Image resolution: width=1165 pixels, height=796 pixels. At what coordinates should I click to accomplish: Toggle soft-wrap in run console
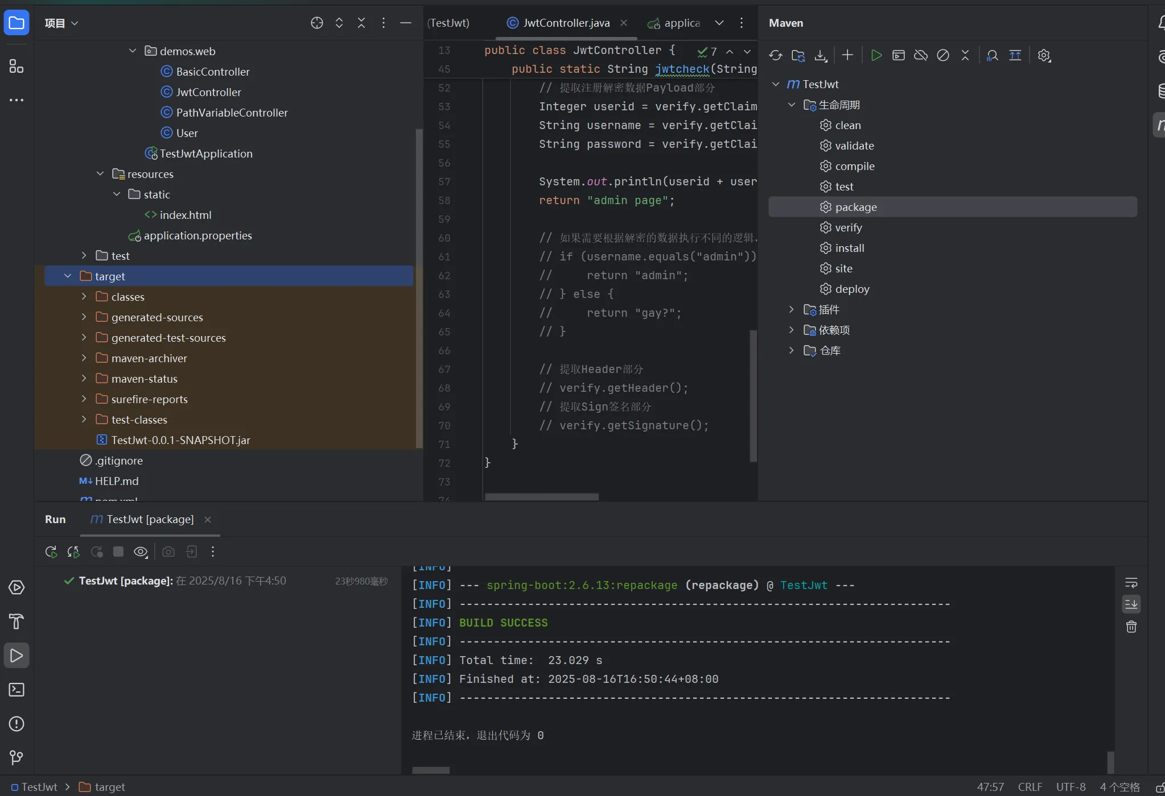coord(1131,582)
